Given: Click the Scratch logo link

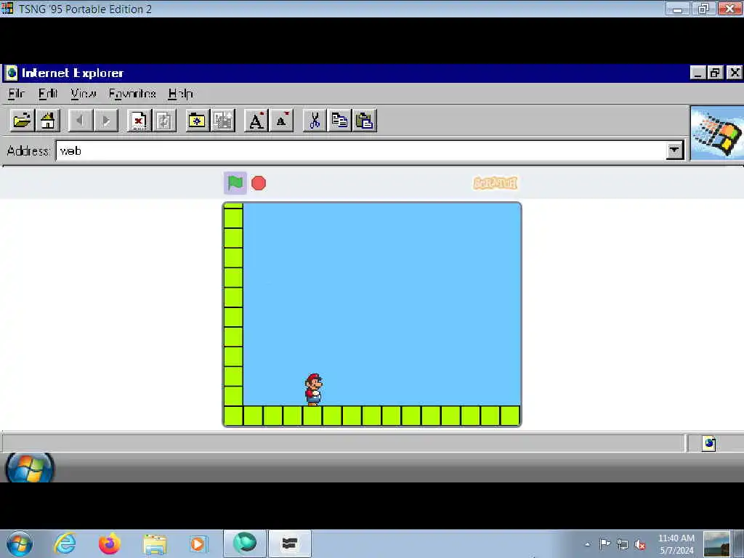Looking at the screenshot, I should (495, 183).
